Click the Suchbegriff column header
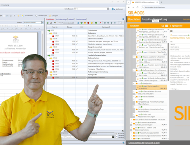Screen dimensions: 190x145 pyautogui.click(x=106, y=27)
